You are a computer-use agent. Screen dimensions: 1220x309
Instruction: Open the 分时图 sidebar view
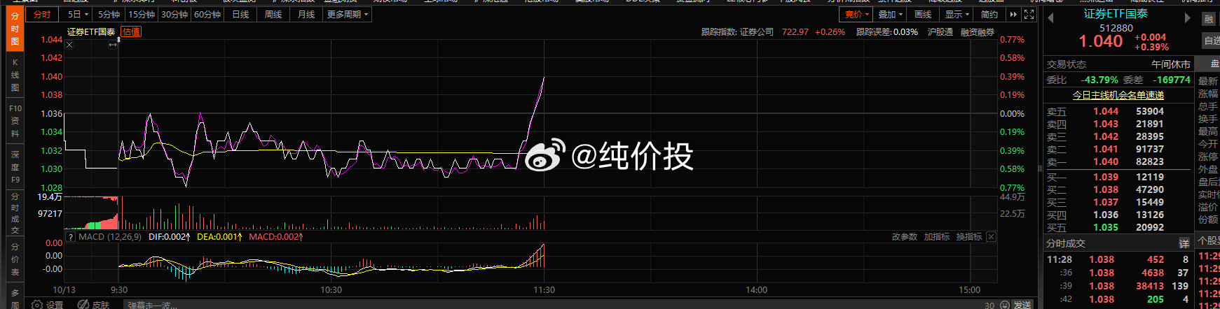tap(15, 29)
